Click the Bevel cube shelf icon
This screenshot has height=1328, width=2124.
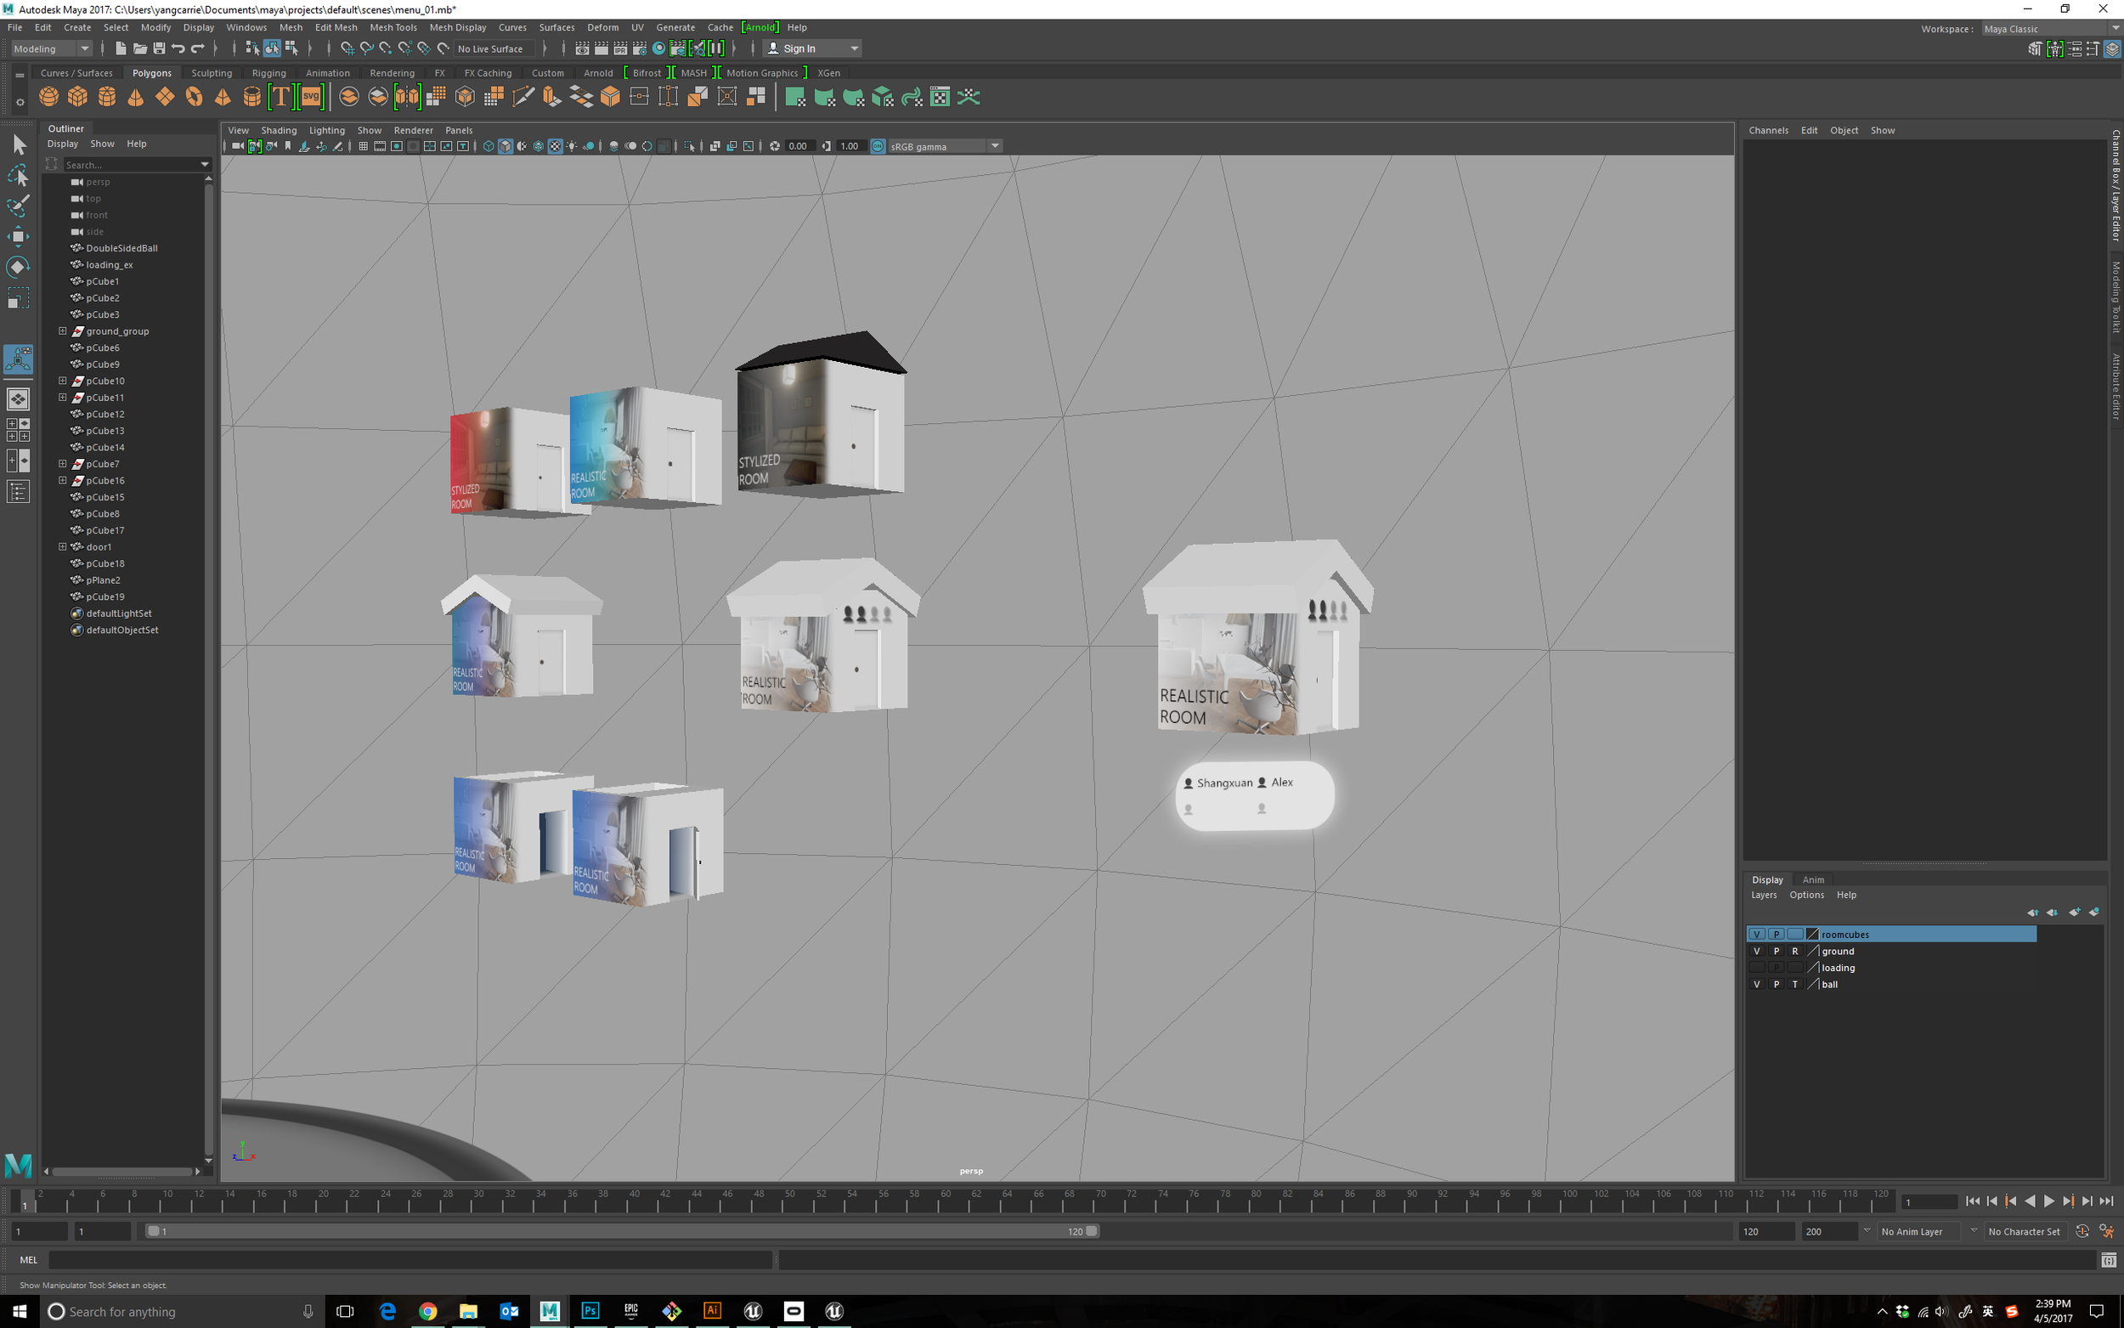click(610, 97)
